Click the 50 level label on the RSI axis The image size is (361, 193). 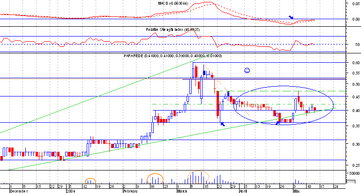(x=357, y=45)
